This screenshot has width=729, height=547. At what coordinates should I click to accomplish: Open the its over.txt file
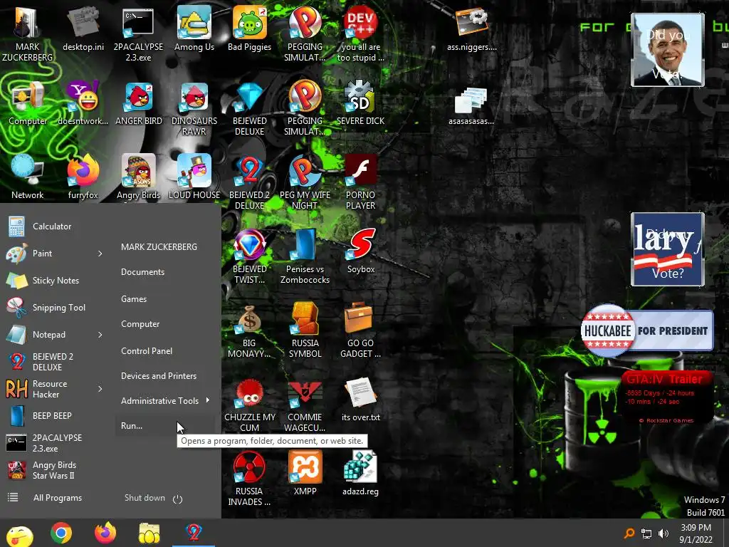(361, 400)
